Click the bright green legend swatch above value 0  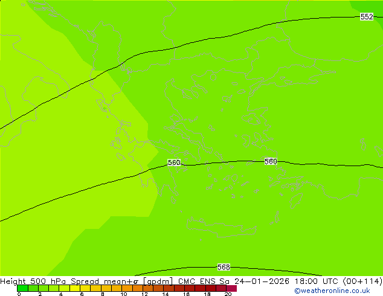click(22, 288)
